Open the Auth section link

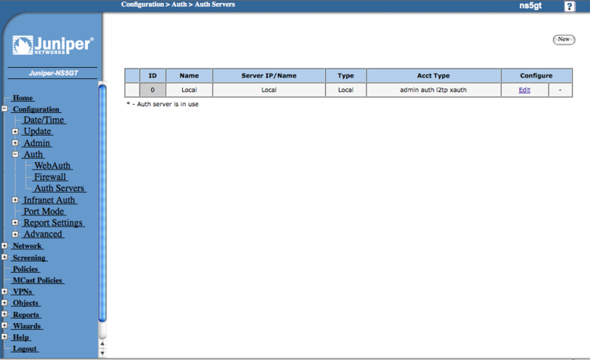pos(33,154)
